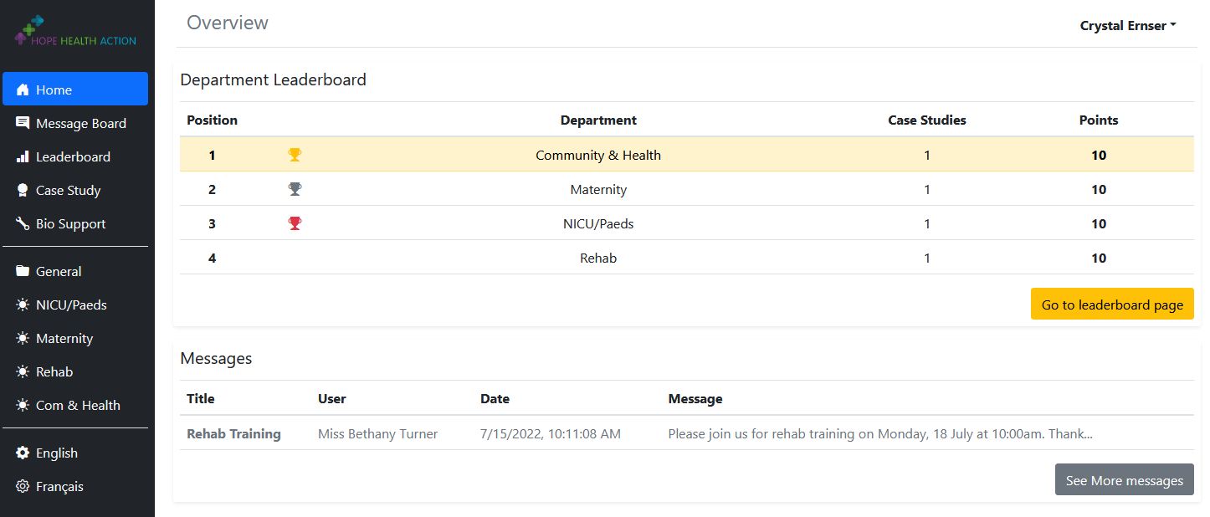Select Rehab in the sidebar
Screen dimensions: 1210x517
[75, 371]
